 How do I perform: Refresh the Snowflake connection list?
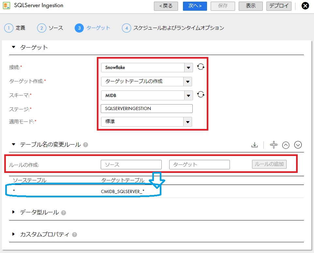pos(201,67)
